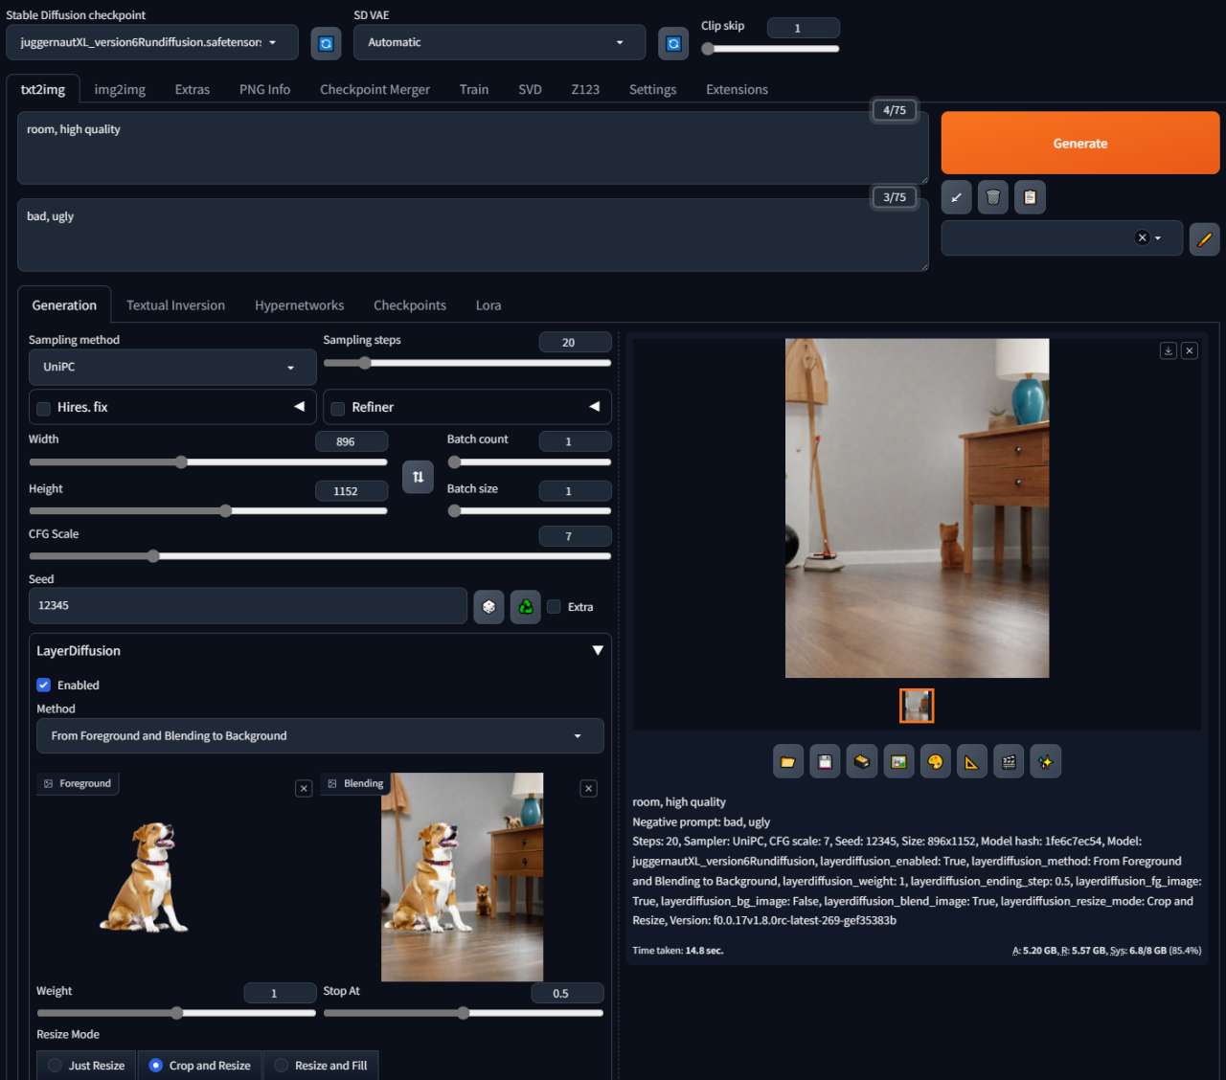Open the Sampling method UniPC dropdown
Image resolution: width=1226 pixels, height=1080 pixels.
pos(172,368)
